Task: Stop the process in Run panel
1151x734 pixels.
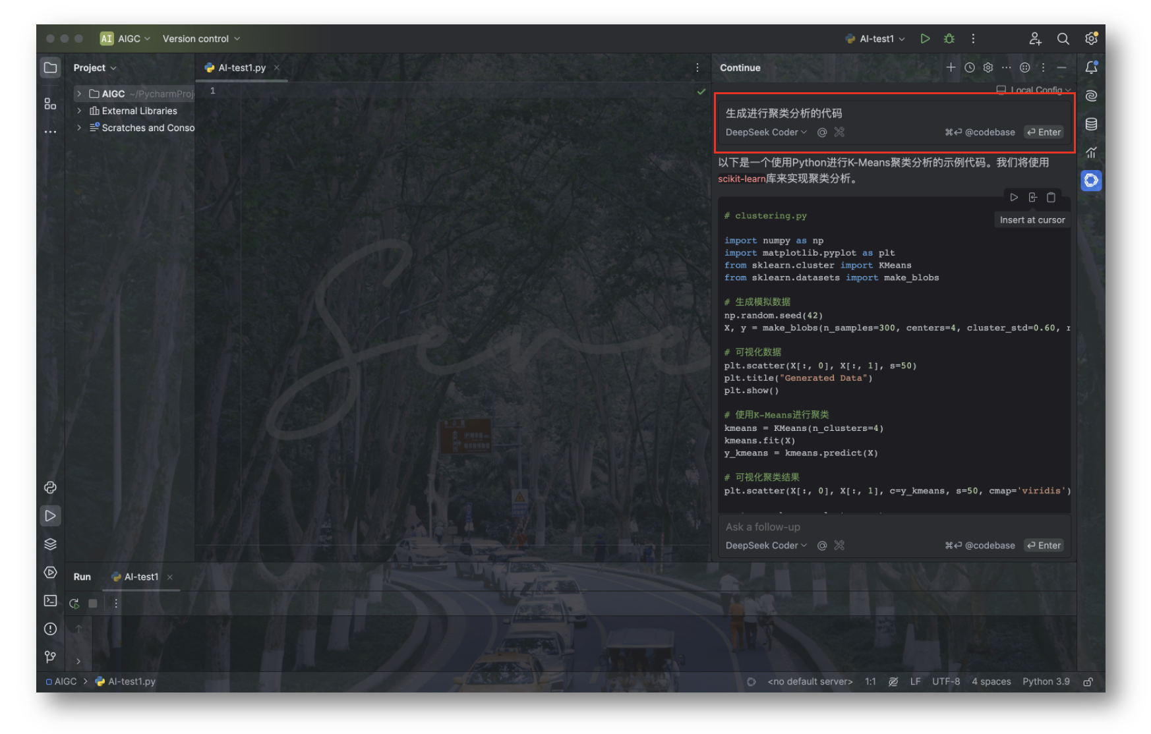Action: click(93, 604)
